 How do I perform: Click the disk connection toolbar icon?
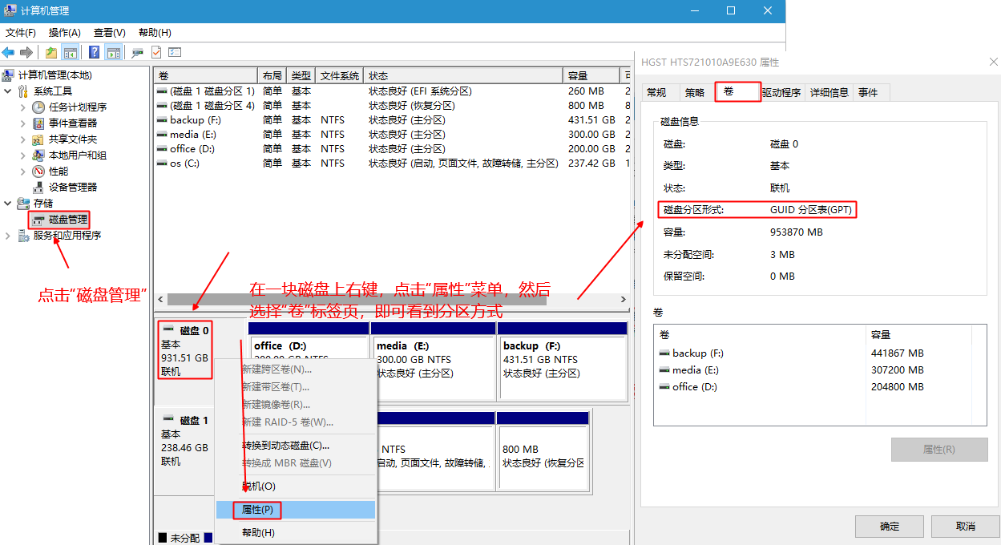pos(138,52)
